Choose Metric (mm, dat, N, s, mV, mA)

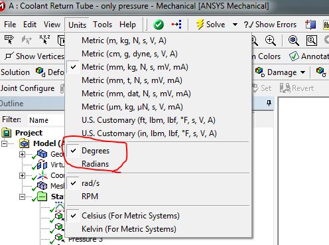coord(158,94)
